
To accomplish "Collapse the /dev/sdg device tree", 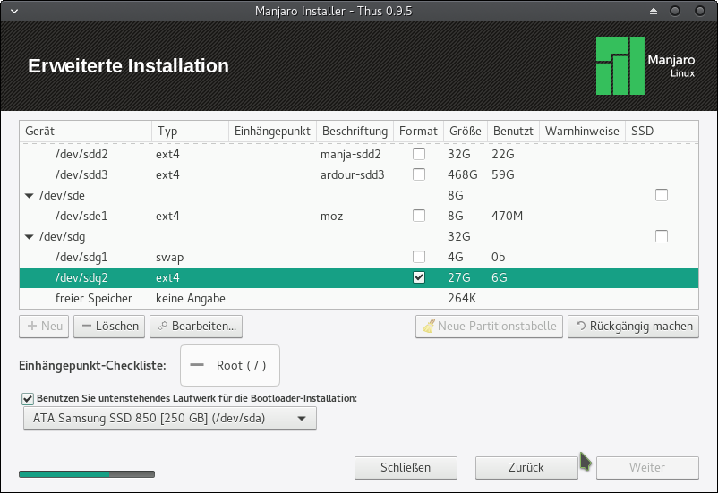I will (x=31, y=236).
